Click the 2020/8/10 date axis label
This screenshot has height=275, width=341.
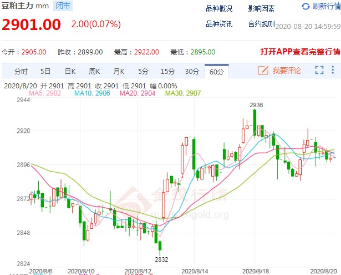[81, 271]
